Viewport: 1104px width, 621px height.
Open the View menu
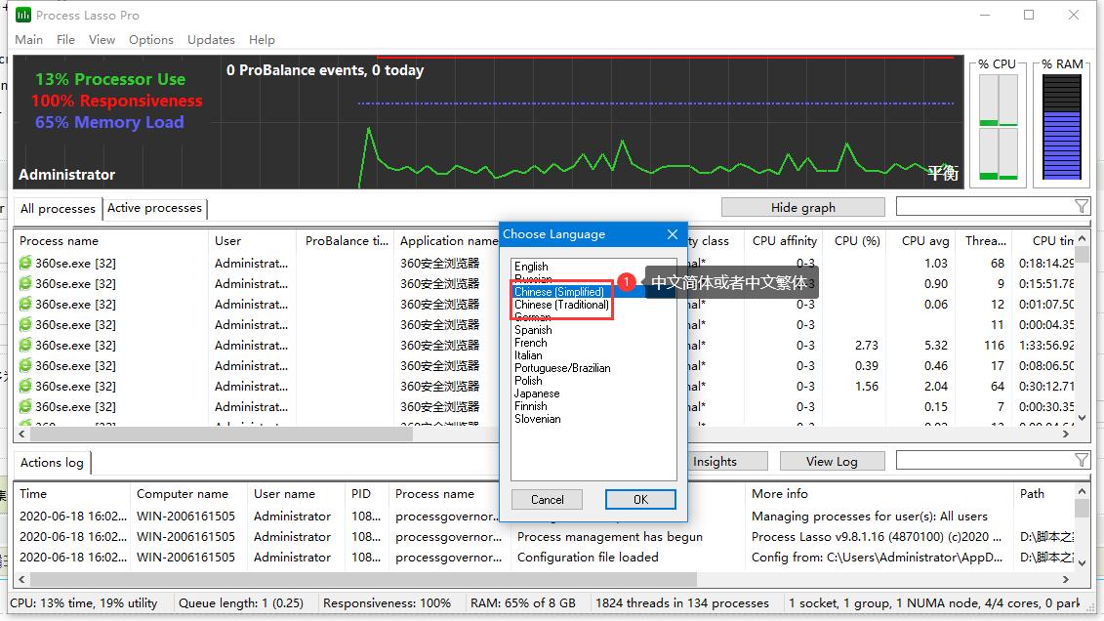coord(102,39)
